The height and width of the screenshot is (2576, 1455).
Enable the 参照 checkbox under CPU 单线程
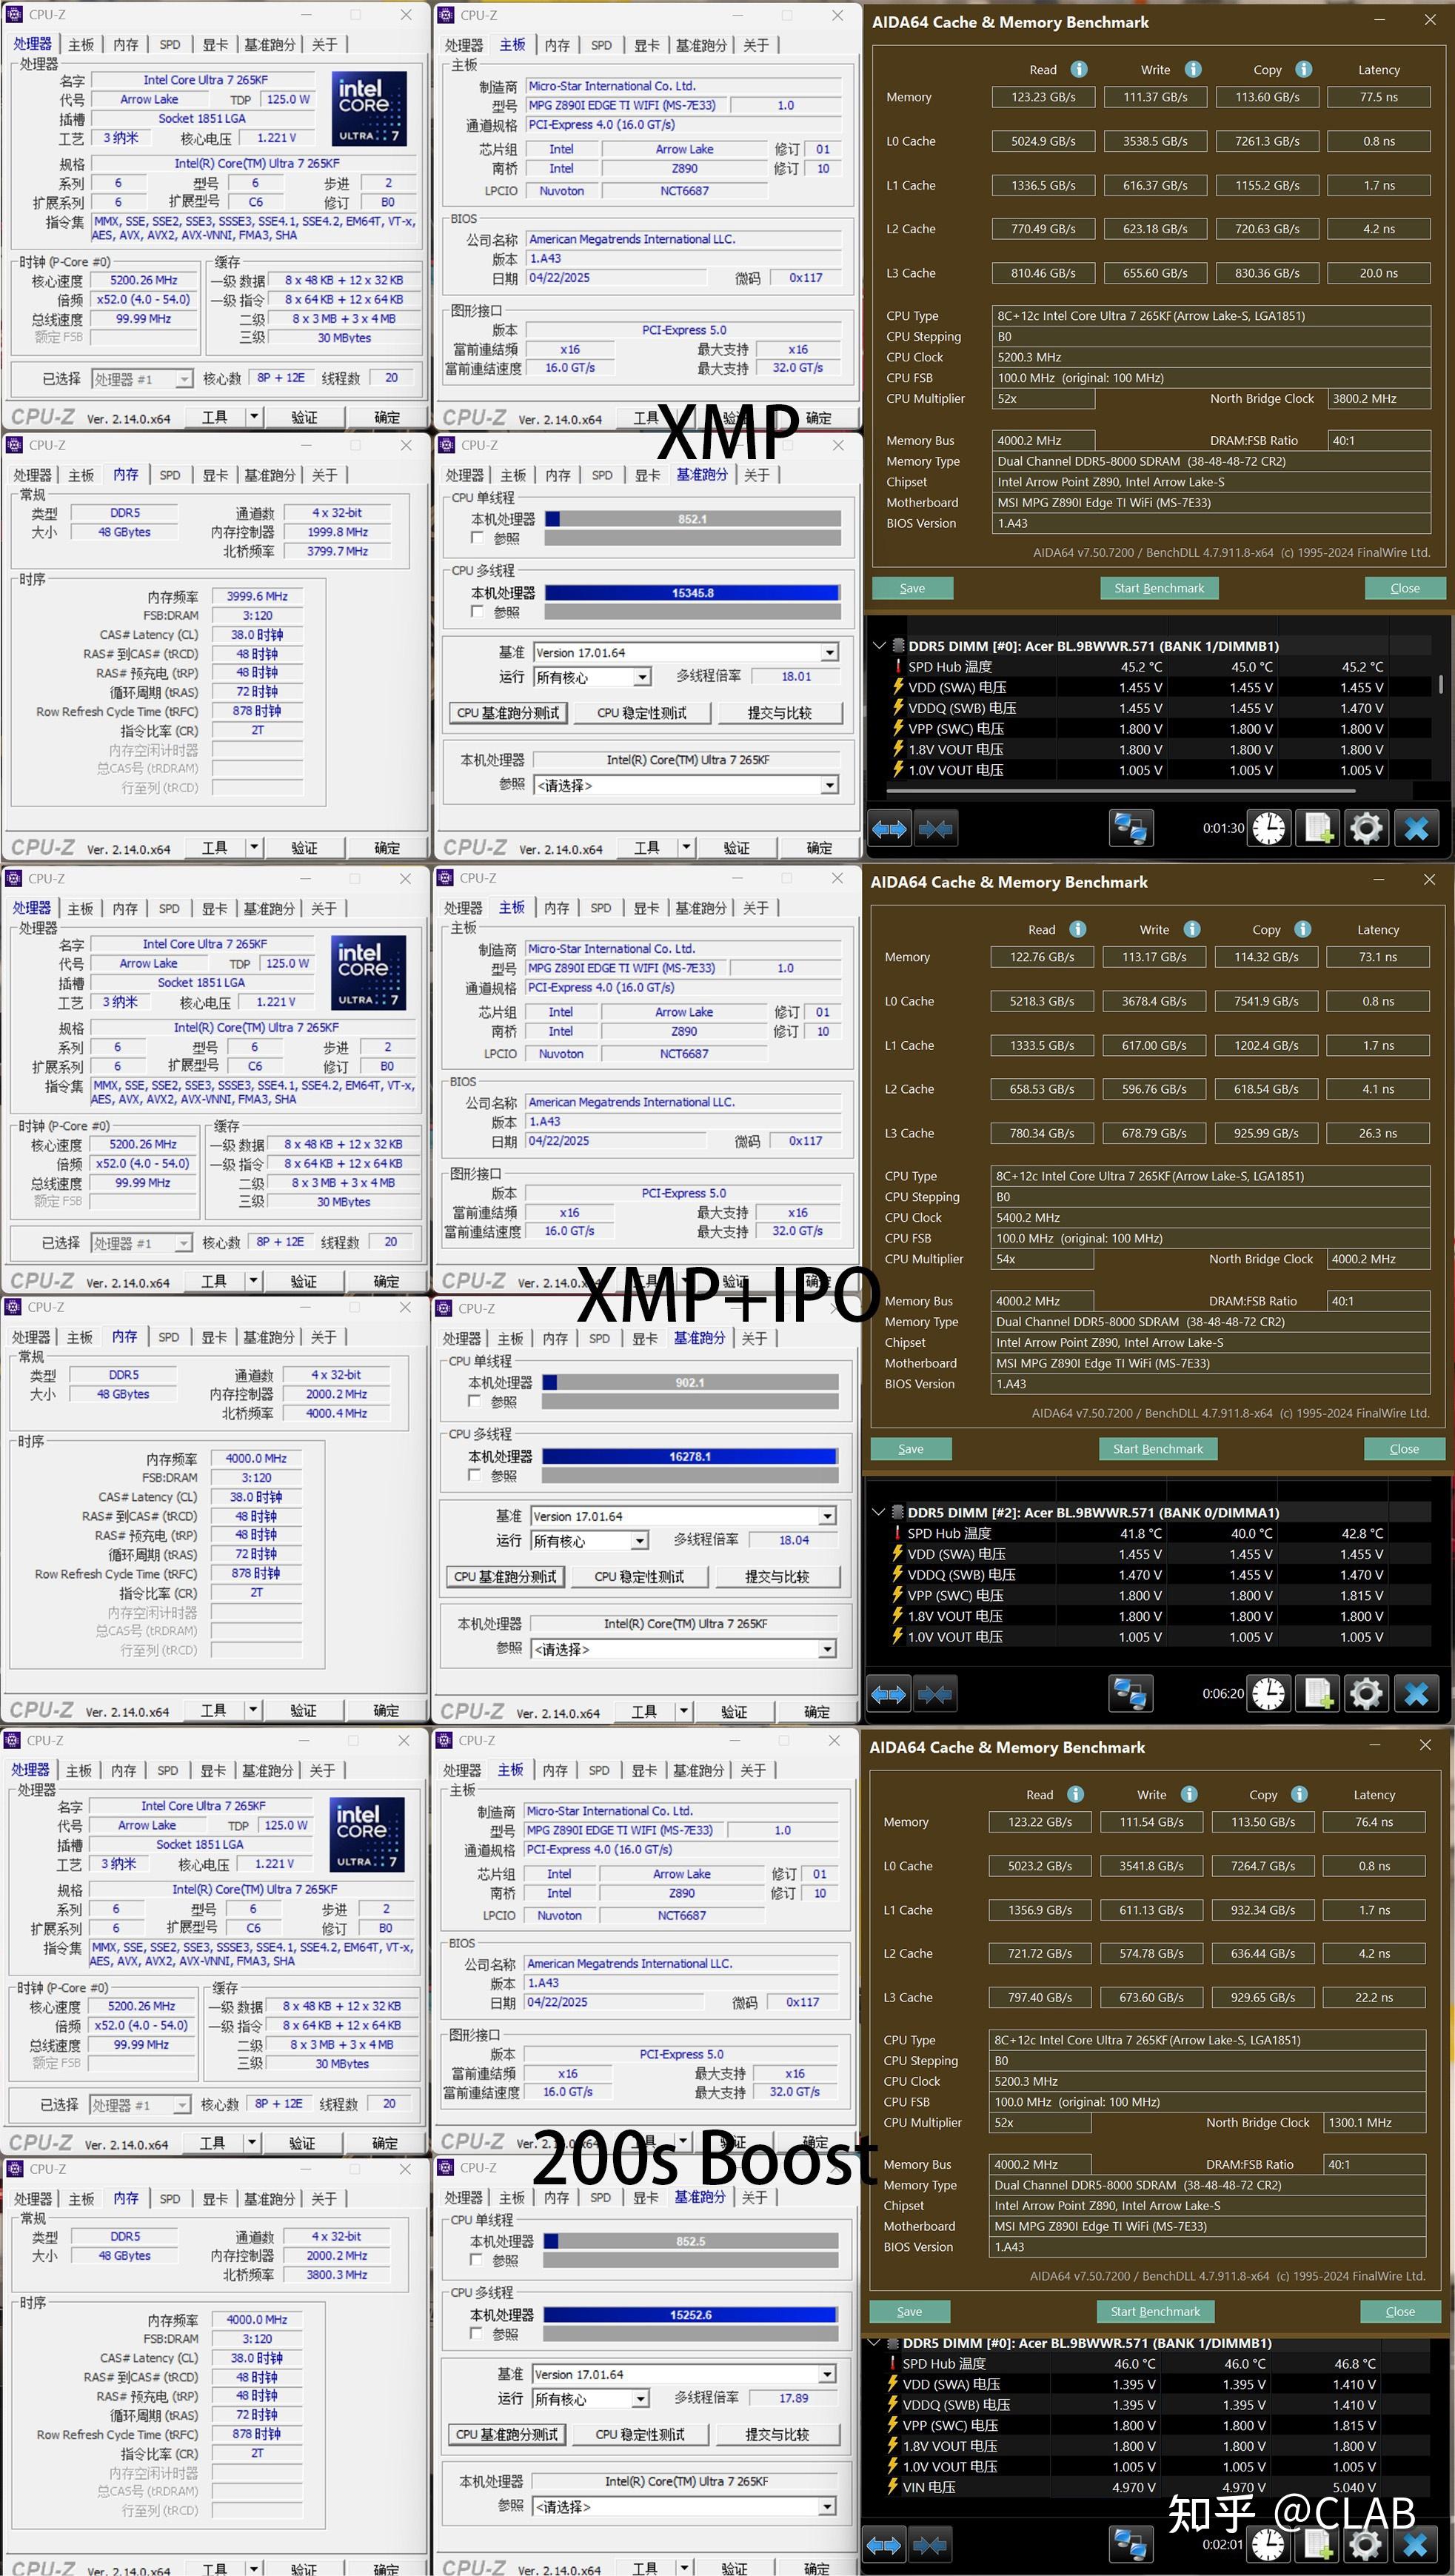477,538
